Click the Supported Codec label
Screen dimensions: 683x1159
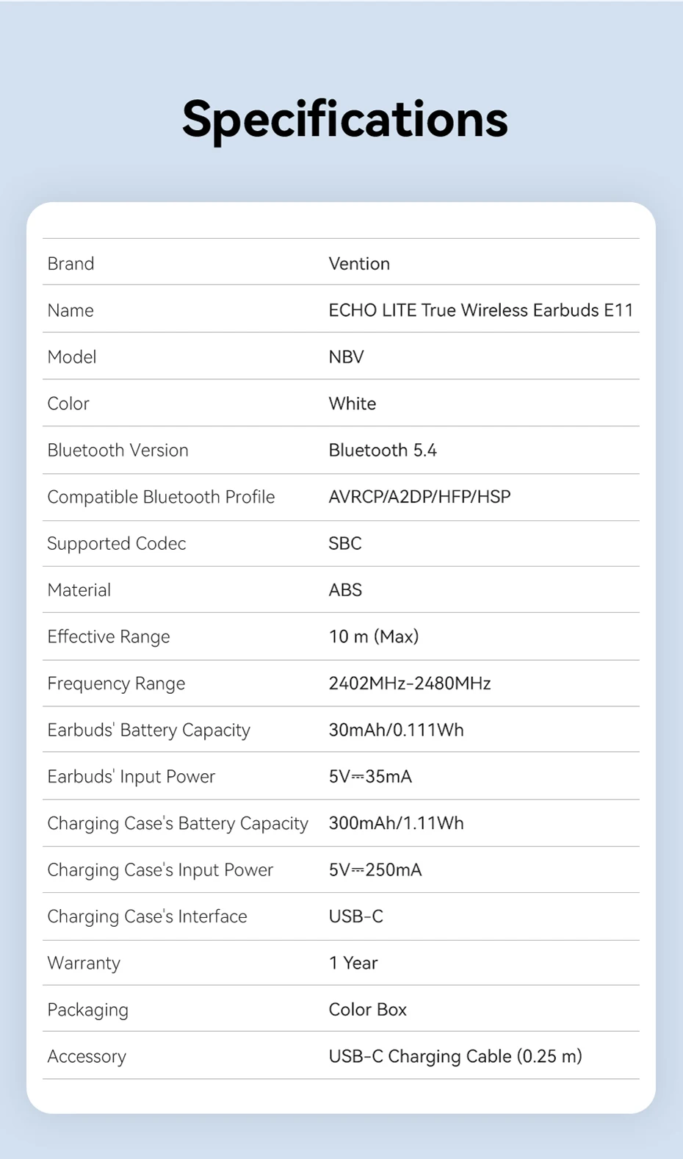point(117,544)
